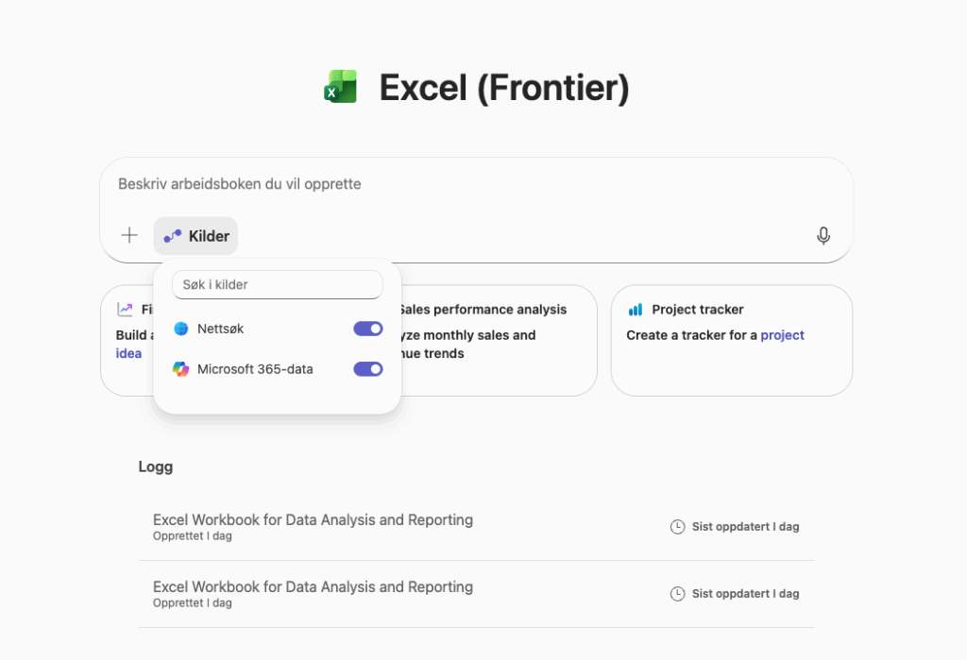Click the Microsoft 365 Copilot icon
This screenshot has height=660, width=967.
point(181,369)
